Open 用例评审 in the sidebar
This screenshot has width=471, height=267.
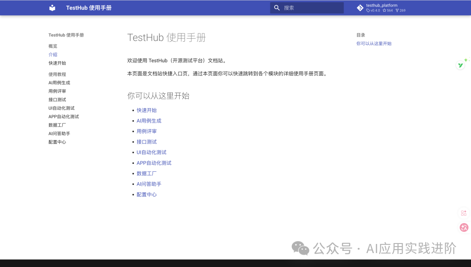(x=58, y=91)
